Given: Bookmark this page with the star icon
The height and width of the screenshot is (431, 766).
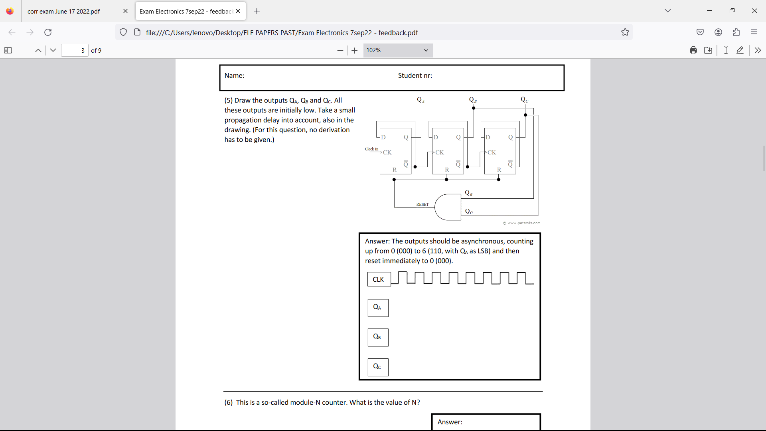Looking at the screenshot, I should coord(625,32).
